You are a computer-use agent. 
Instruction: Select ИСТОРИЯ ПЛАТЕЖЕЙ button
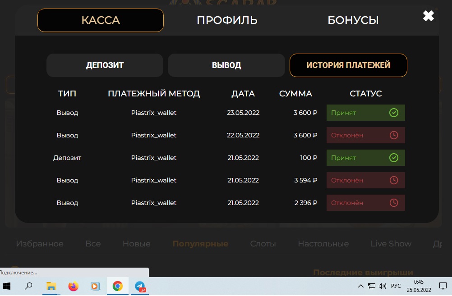[348, 65]
